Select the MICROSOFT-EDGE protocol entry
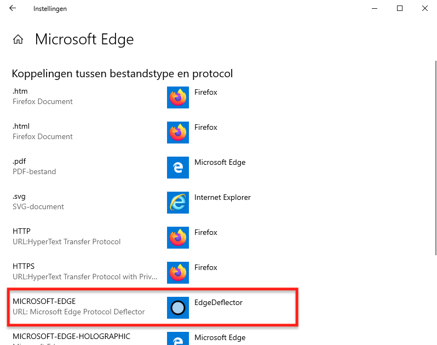Image resolution: width=437 pixels, height=345 pixels. coord(44,301)
